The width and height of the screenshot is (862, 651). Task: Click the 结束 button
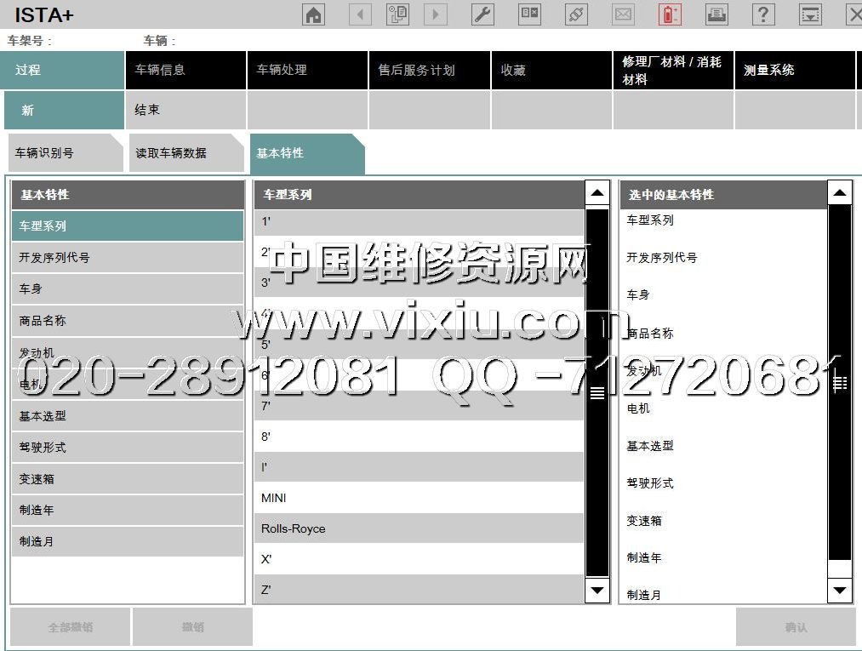186,110
